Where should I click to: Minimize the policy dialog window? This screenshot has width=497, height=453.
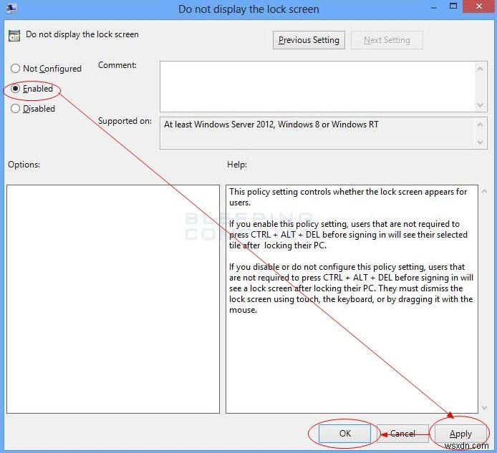pyautogui.click(x=434, y=7)
